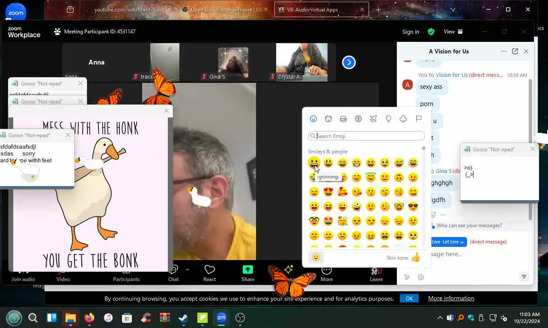The height and width of the screenshot is (328, 548).
Task: Toggle Video in Zoom toolbar
Action: point(63,274)
